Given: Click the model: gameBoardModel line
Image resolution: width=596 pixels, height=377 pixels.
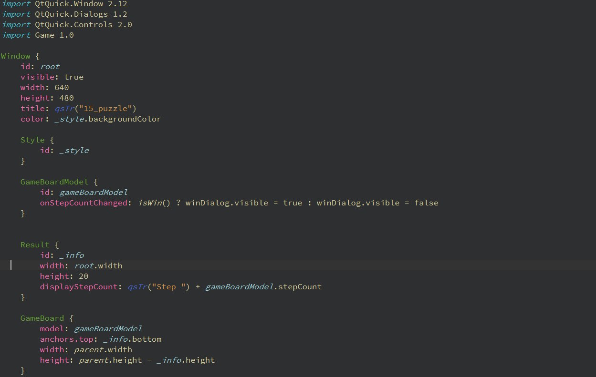Looking at the screenshot, I should [x=91, y=328].
